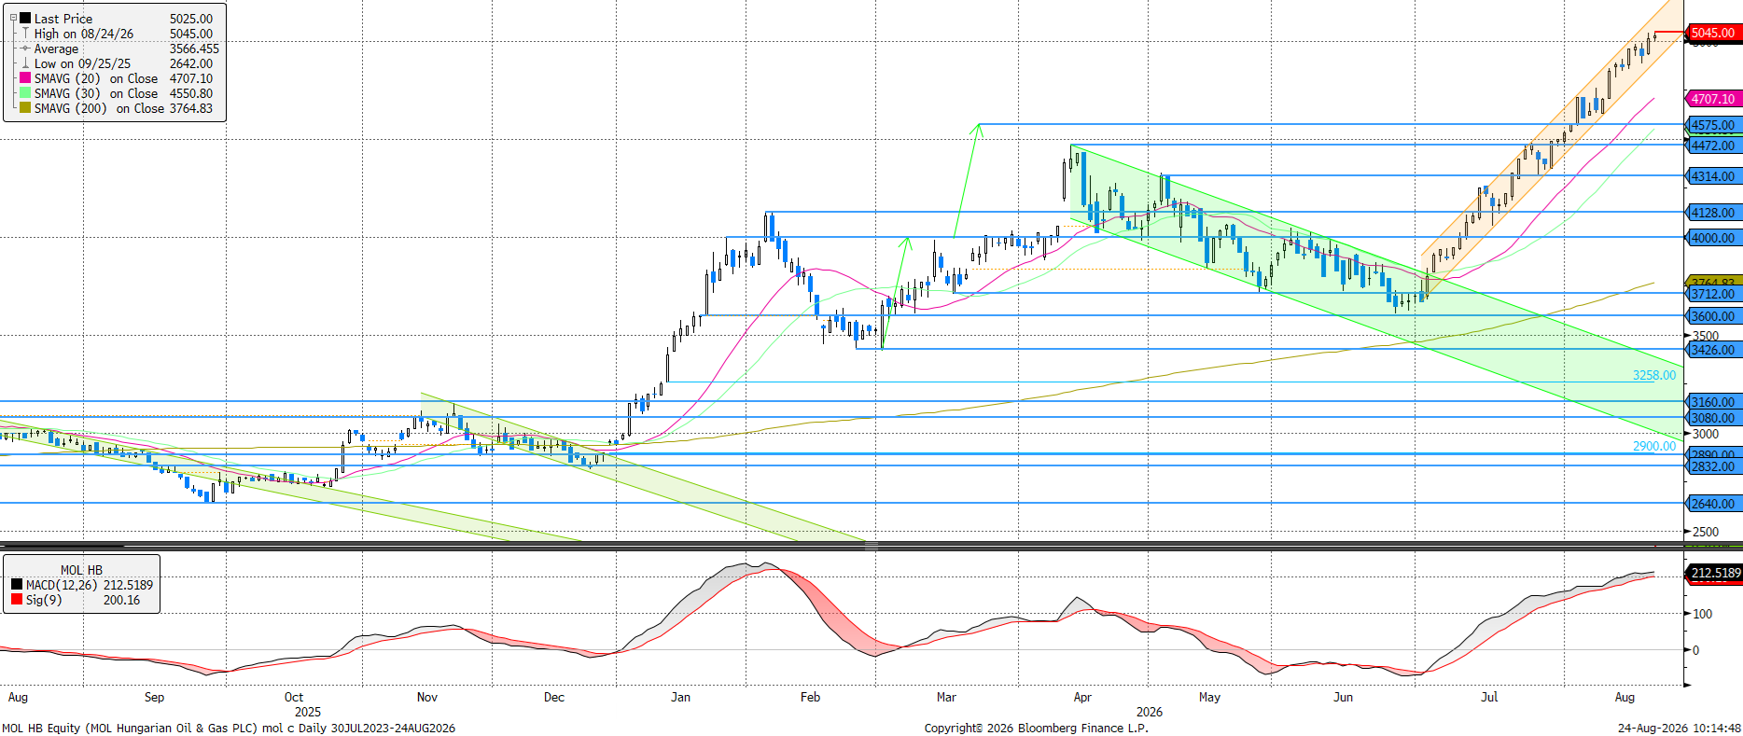1743x736 pixels.
Task: Click the Low marker icon in legend
Action: (x=25, y=63)
